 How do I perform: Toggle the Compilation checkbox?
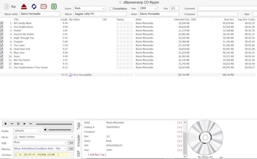click(x=111, y=9)
